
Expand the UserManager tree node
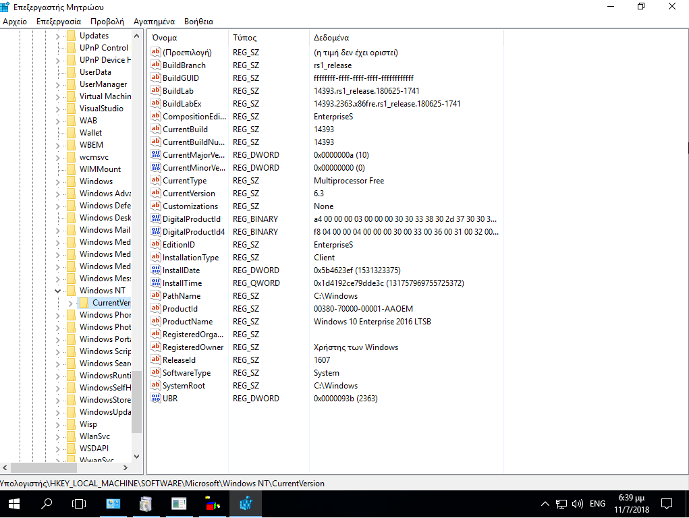(57, 84)
